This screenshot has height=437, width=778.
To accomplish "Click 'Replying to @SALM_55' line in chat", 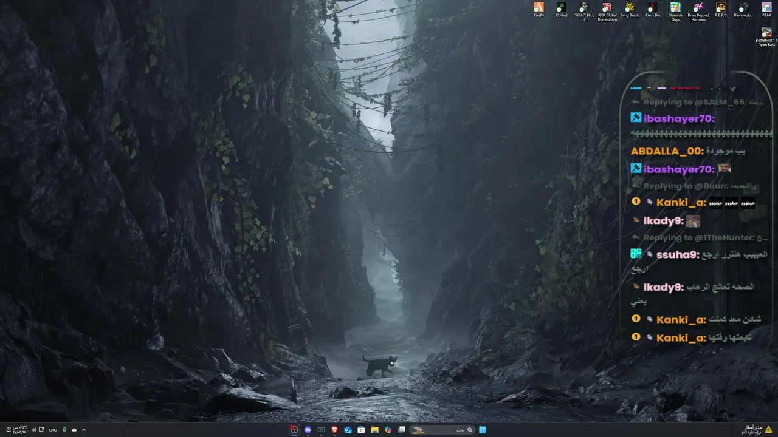I will tap(697, 103).
